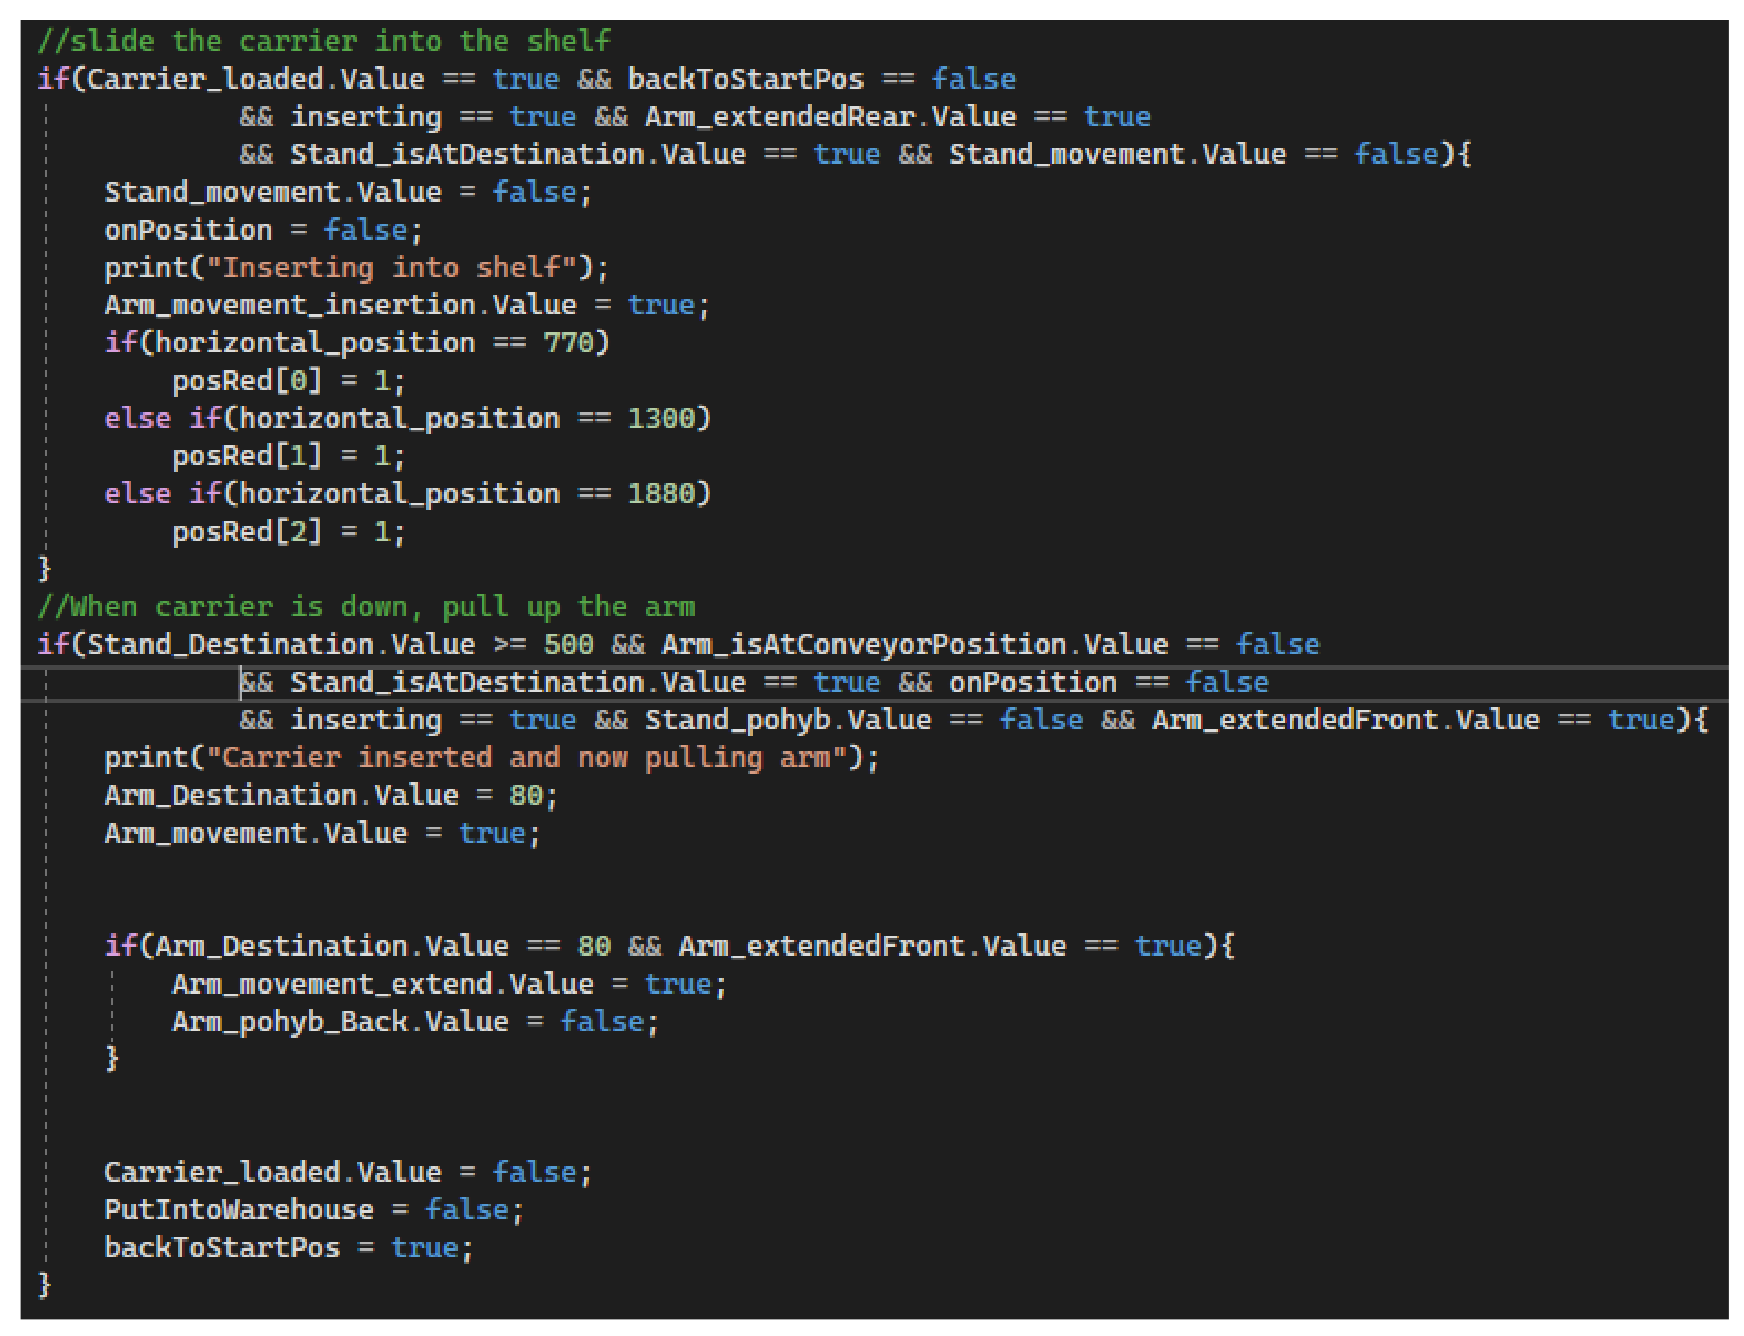Viewport: 1744px width, 1336px height.
Task: Click the Arm_Destination.Value = 80 assignment
Action: click(x=330, y=796)
